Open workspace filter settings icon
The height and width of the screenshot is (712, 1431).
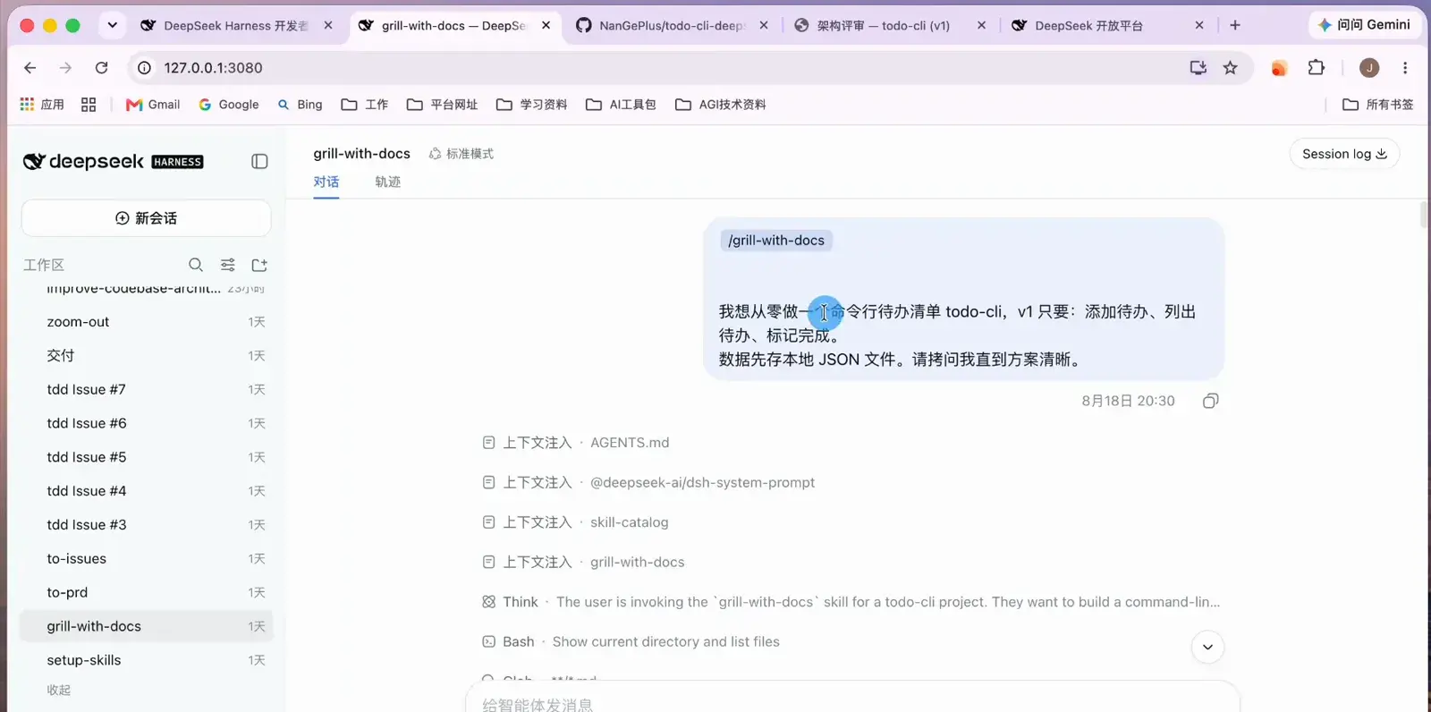(x=228, y=265)
